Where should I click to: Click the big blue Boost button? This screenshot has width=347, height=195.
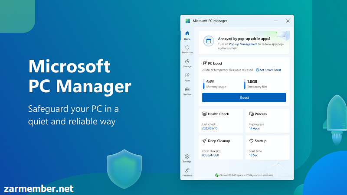[244, 97]
